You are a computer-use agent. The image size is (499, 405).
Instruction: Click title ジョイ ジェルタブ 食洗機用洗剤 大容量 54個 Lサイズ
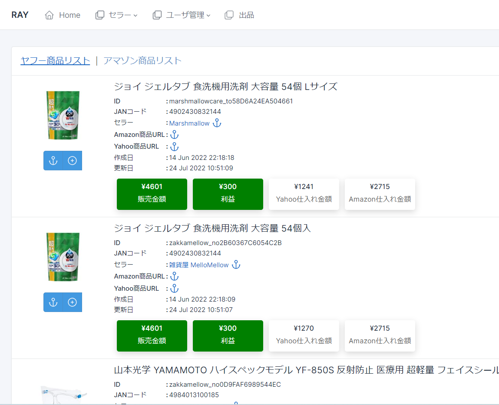pyautogui.click(x=226, y=86)
